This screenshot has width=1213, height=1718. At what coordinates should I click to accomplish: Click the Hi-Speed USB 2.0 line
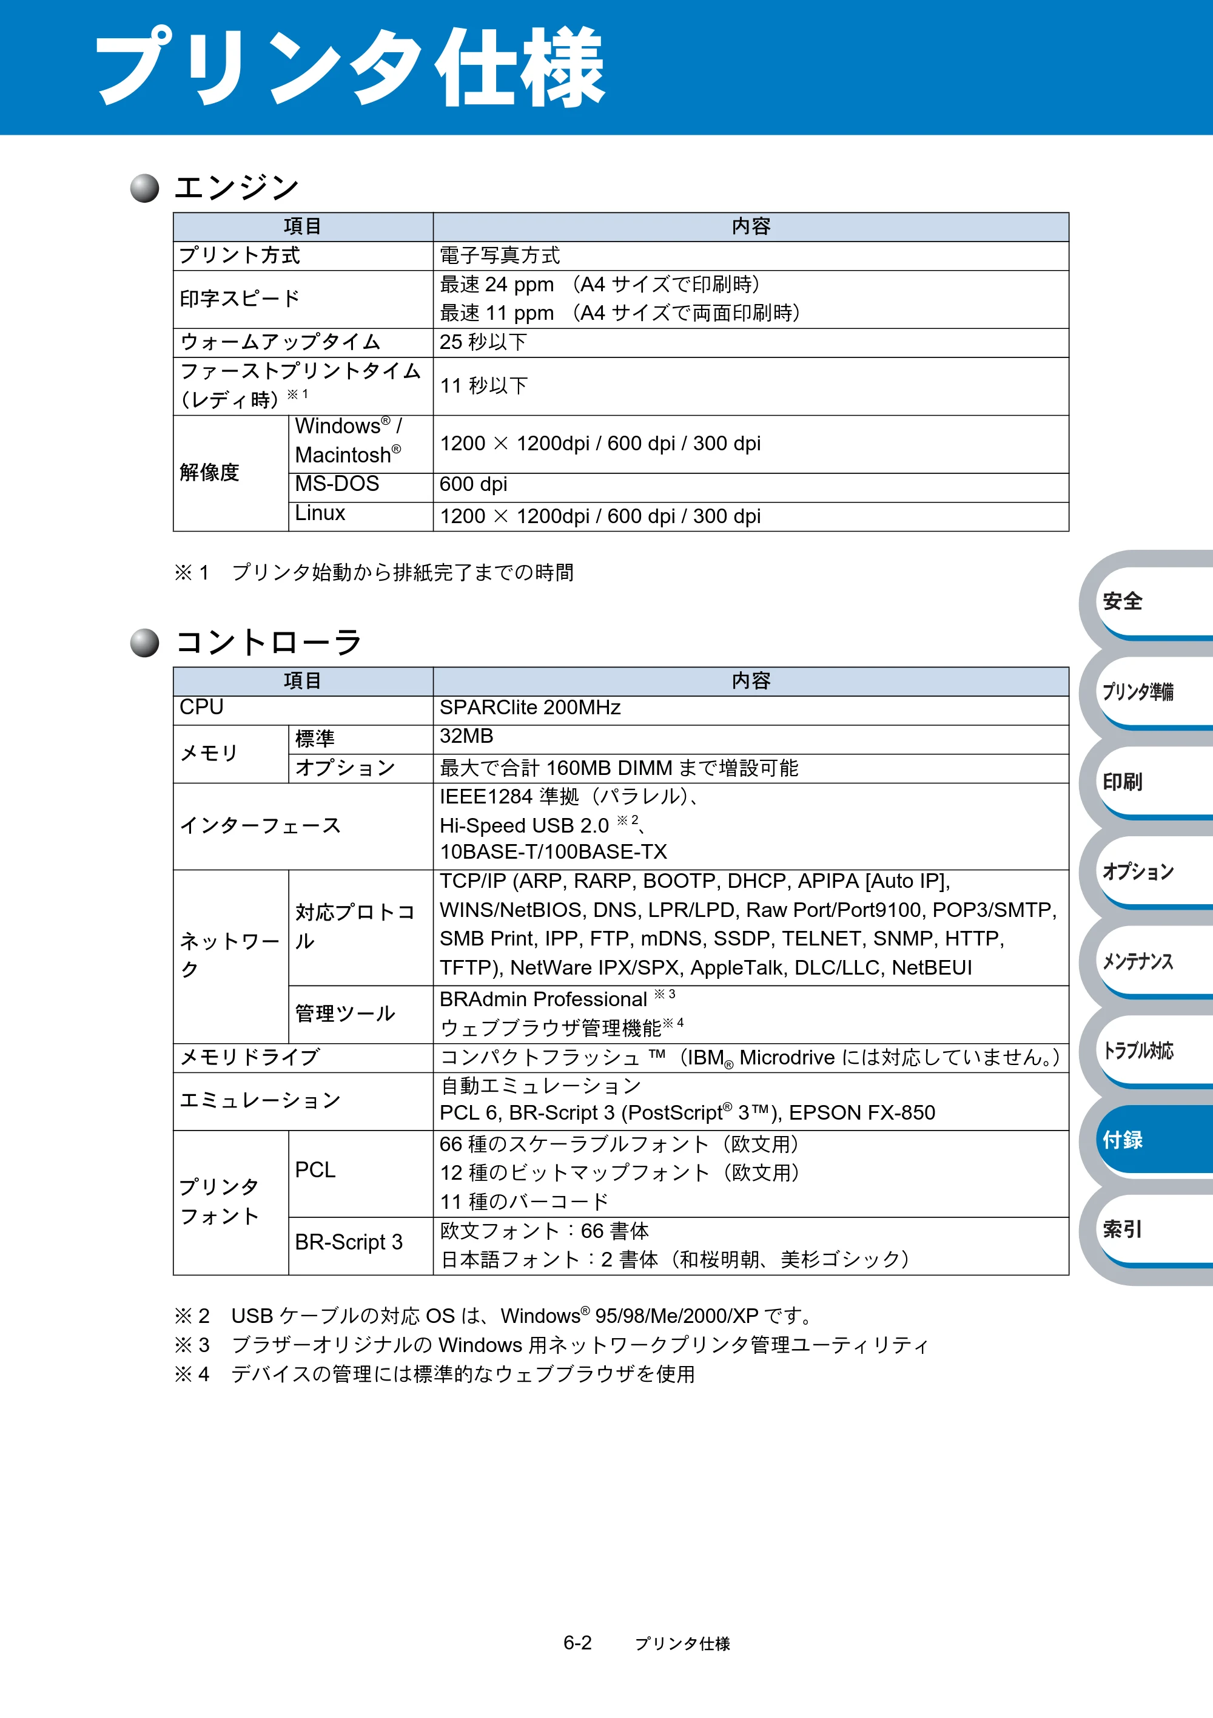click(x=543, y=825)
